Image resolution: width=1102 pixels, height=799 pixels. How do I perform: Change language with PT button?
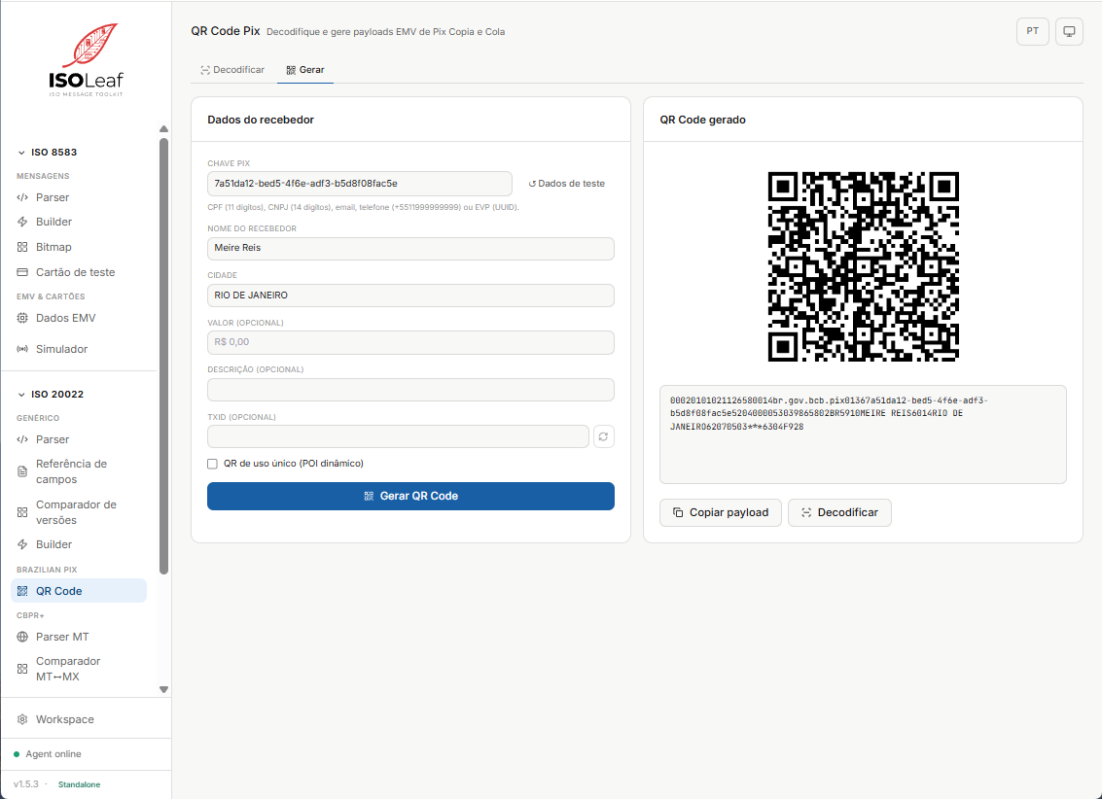point(1032,32)
